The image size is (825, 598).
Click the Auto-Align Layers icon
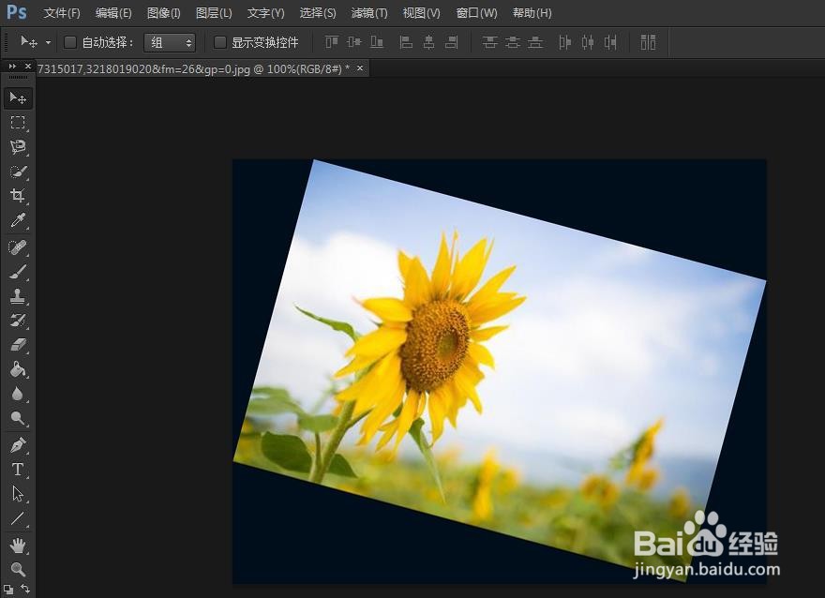(648, 42)
